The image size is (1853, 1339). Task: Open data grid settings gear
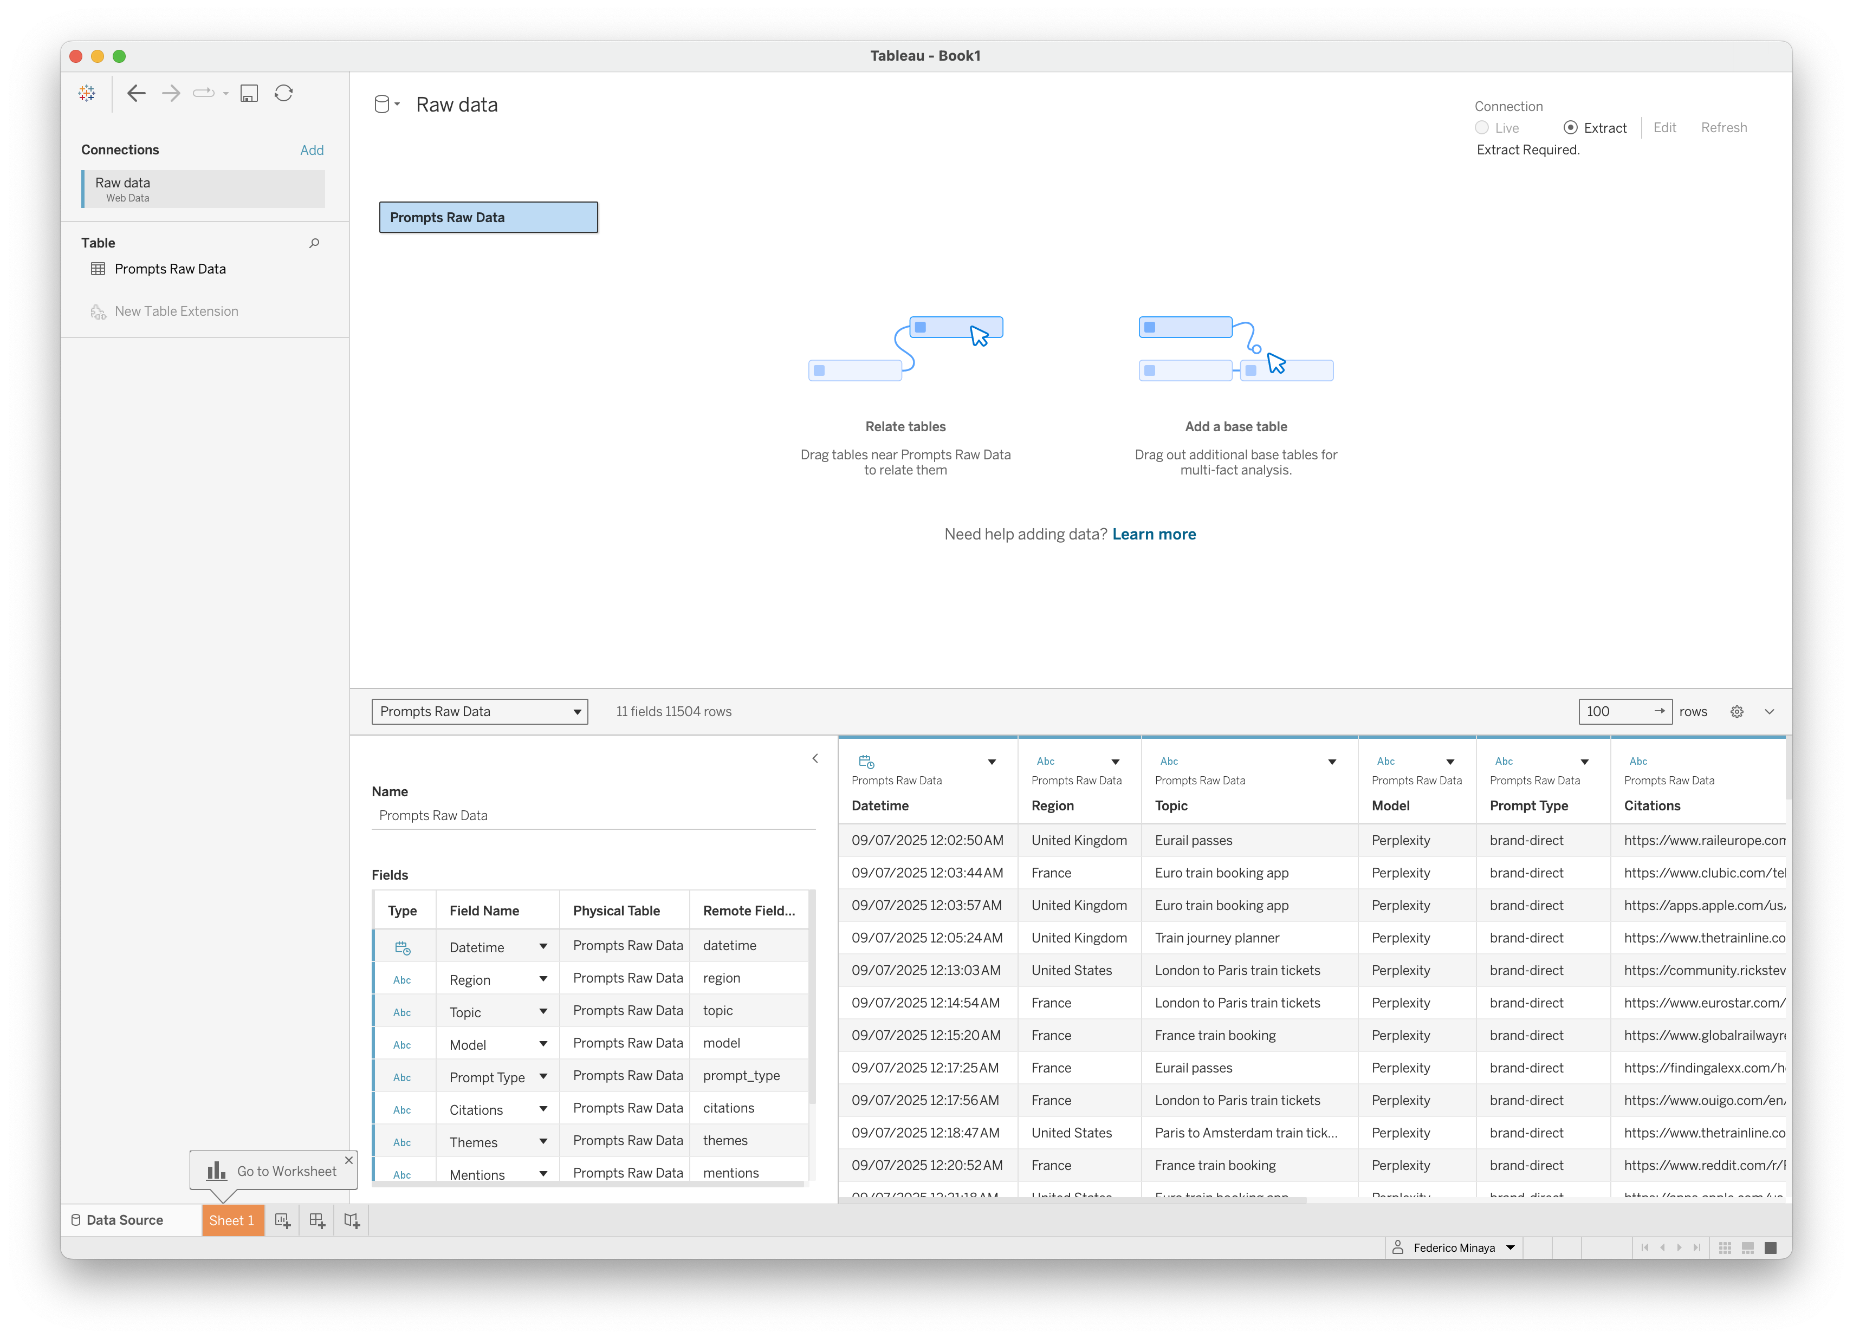[1737, 712]
